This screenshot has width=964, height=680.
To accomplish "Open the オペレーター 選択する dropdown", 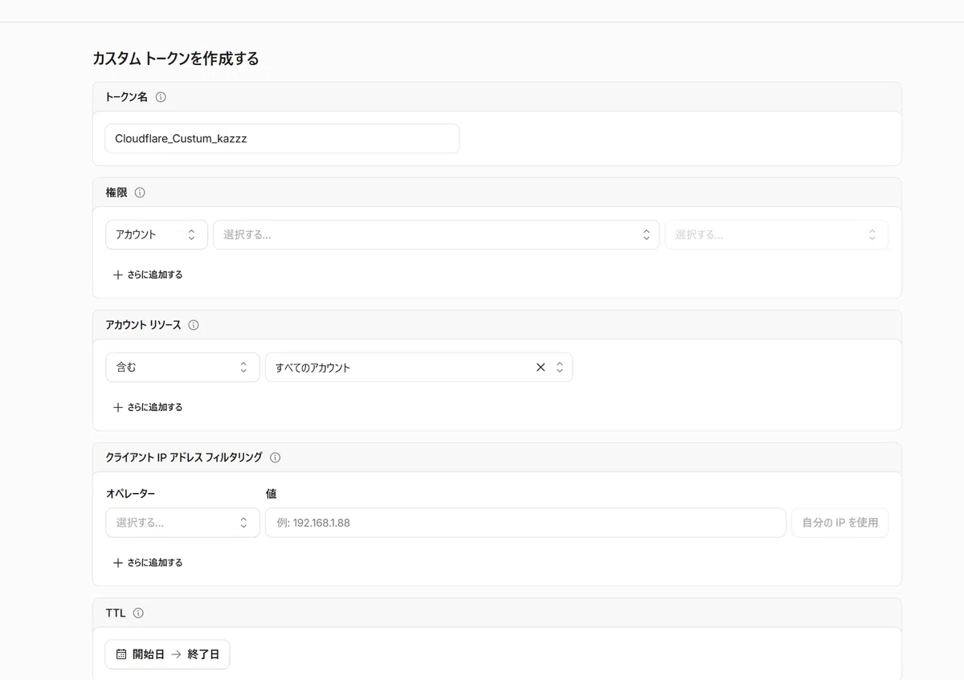I will click(182, 523).
